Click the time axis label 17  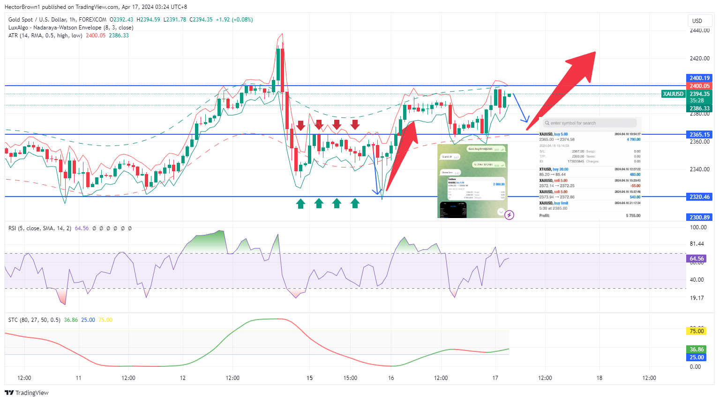click(x=495, y=378)
